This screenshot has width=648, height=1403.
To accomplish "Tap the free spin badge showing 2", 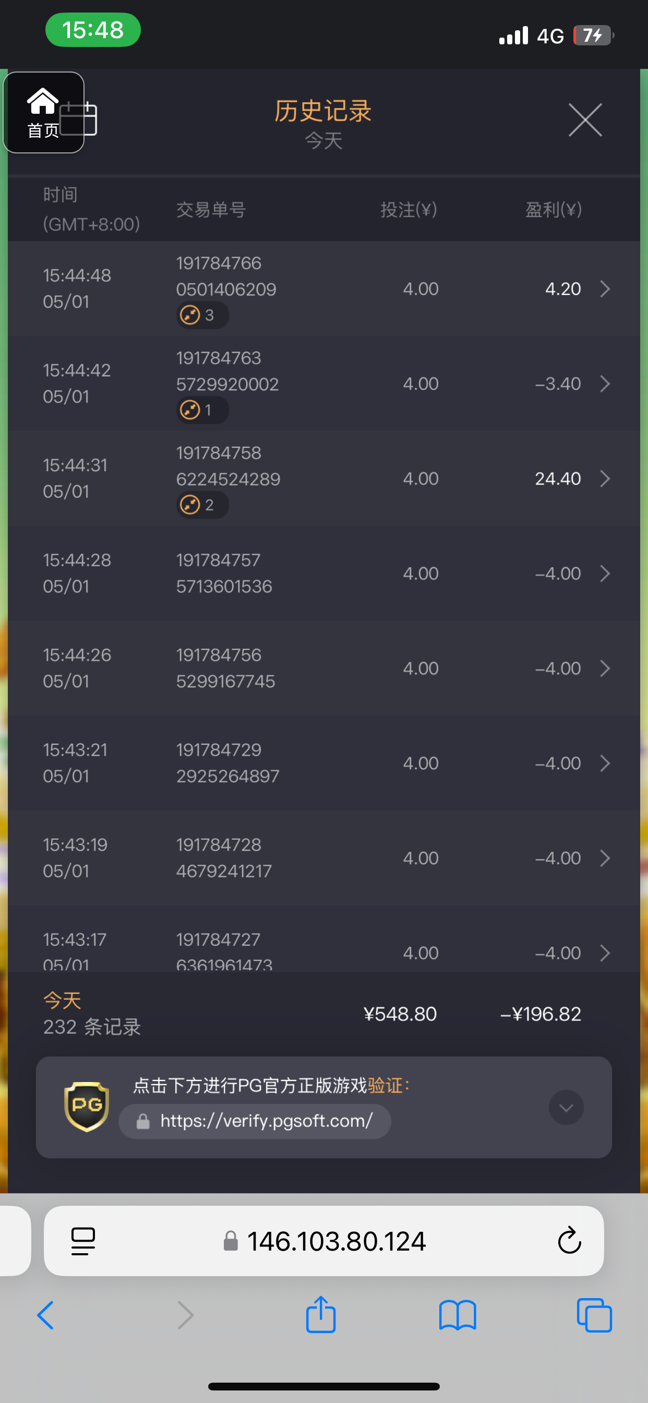I will coord(201,505).
